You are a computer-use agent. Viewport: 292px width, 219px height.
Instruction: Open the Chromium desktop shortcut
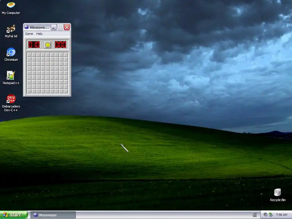pyautogui.click(x=11, y=54)
